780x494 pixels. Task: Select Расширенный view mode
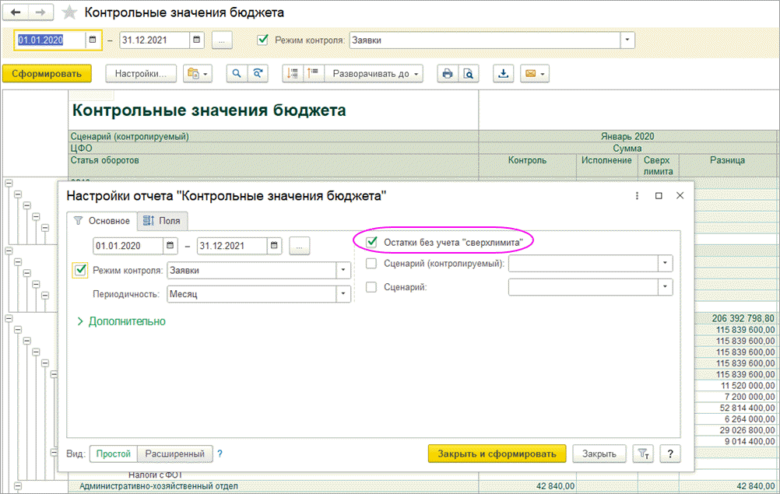[174, 454]
